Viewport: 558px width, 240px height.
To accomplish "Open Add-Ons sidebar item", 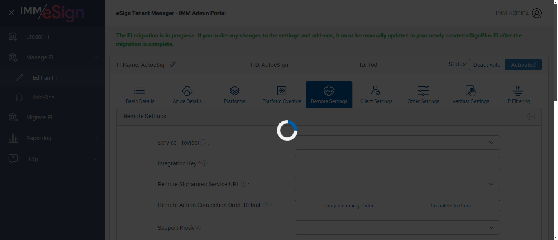I will click(x=52, y=97).
